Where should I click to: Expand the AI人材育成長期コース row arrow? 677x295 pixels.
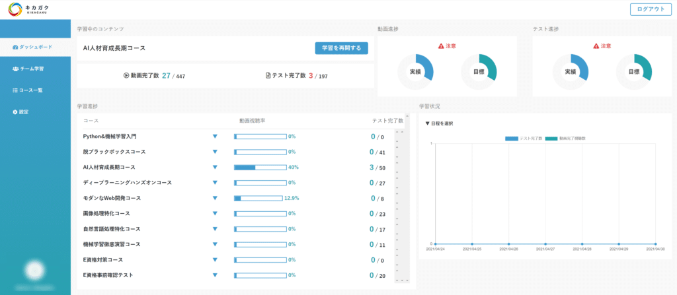tap(215, 168)
